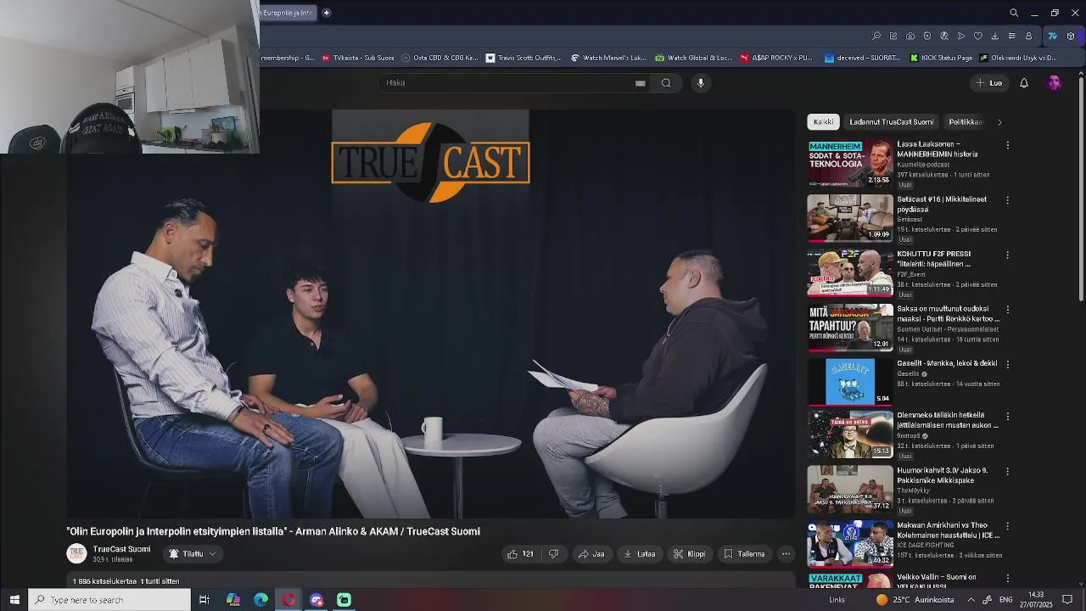The width and height of the screenshot is (1086, 611).
Task: Show hidden system tray icons chevron
Action: click(971, 600)
